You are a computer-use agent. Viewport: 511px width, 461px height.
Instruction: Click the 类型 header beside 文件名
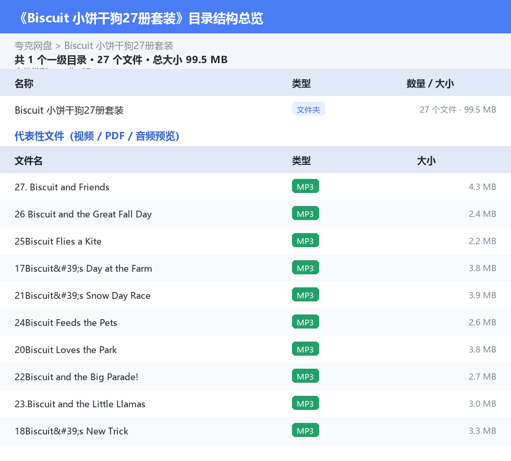[301, 161]
